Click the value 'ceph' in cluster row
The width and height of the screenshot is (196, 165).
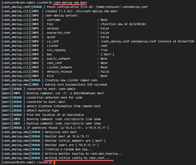(x=104, y=46)
